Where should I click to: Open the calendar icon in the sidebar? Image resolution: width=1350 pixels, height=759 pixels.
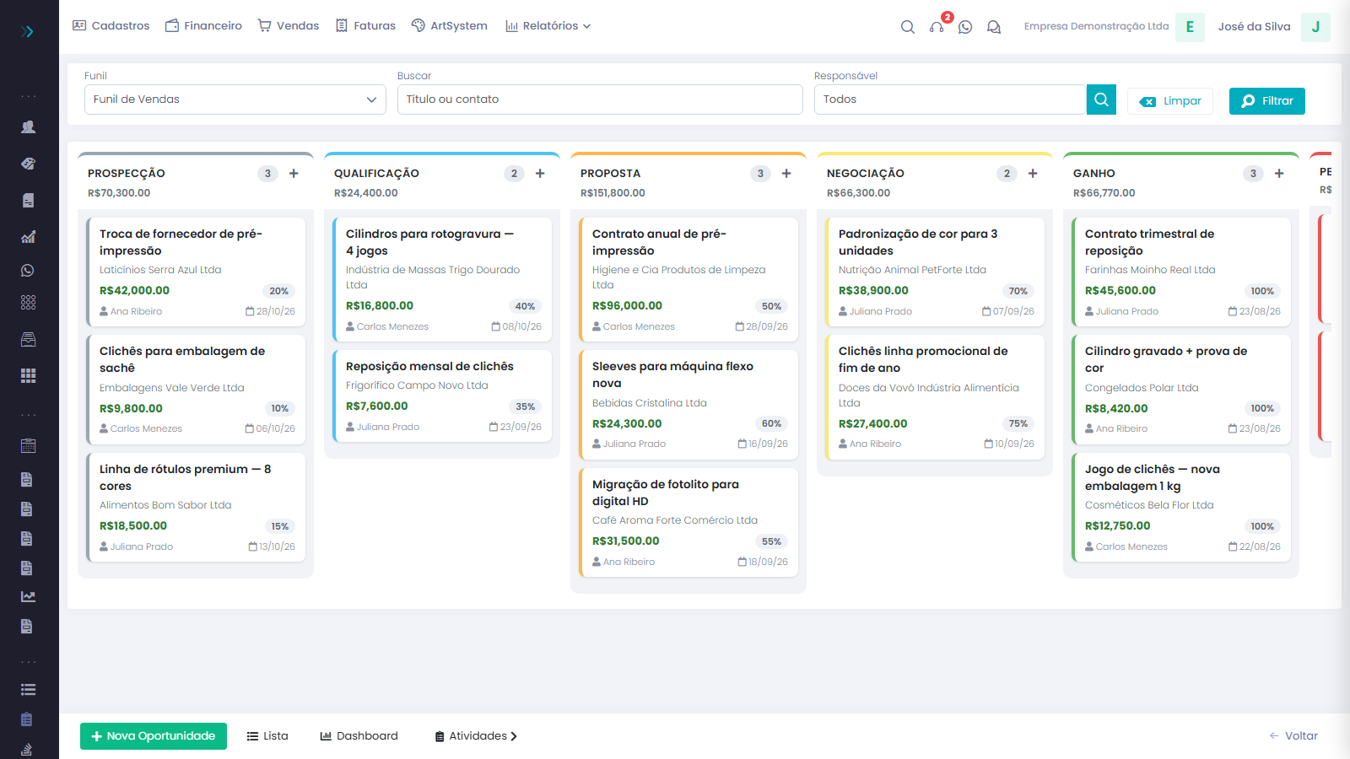click(x=28, y=445)
